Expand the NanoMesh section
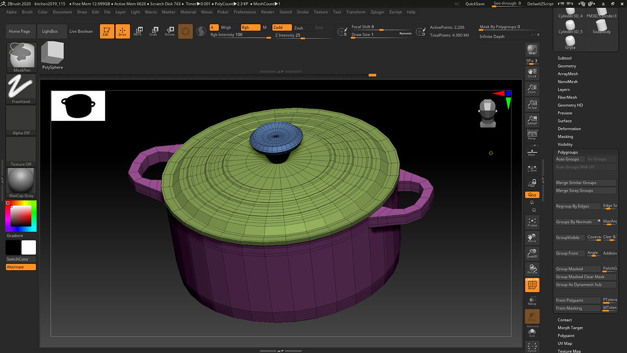The width and height of the screenshot is (627, 353). 567,82
